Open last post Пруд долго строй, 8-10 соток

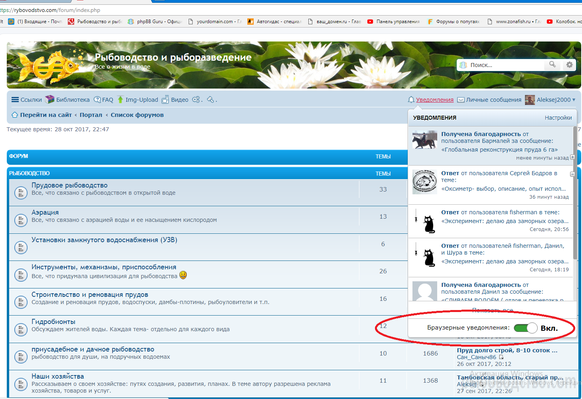click(x=507, y=350)
